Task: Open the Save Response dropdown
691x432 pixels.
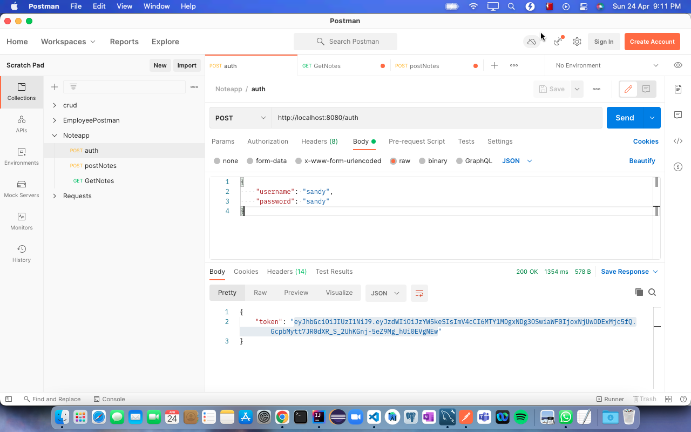Action: tap(629, 272)
